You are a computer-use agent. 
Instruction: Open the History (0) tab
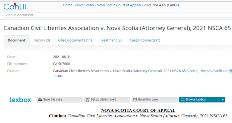point(42,40)
